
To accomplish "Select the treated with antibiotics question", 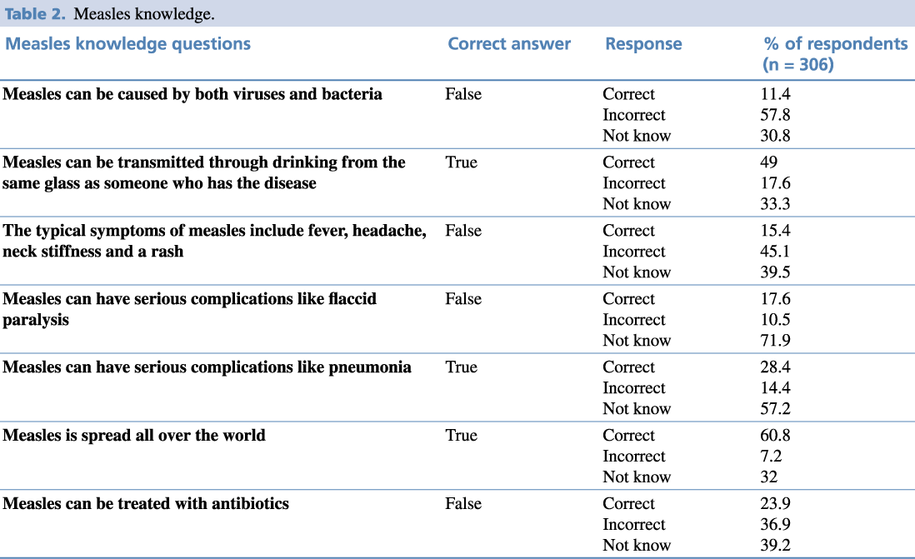I will pyautogui.click(x=146, y=504).
